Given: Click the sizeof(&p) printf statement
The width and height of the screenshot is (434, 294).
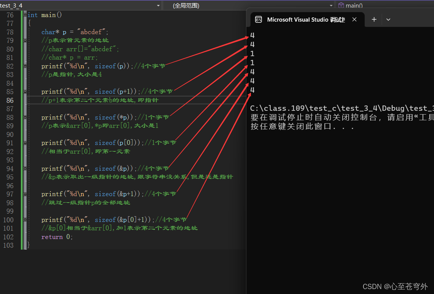Looking at the screenshot, I should point(89,168).
